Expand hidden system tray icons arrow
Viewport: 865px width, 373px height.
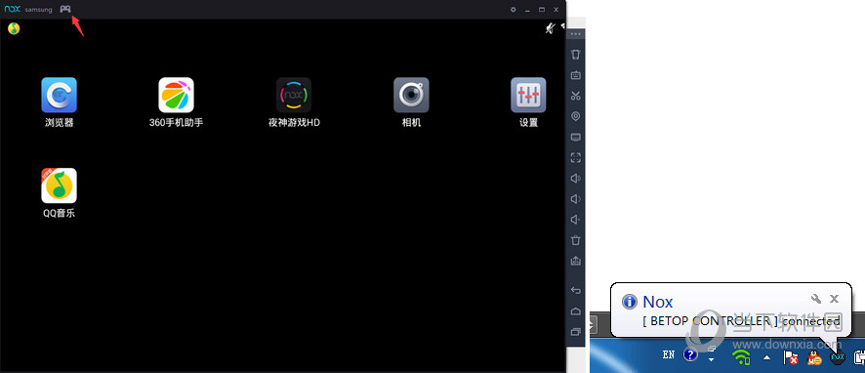pos(766,357)
